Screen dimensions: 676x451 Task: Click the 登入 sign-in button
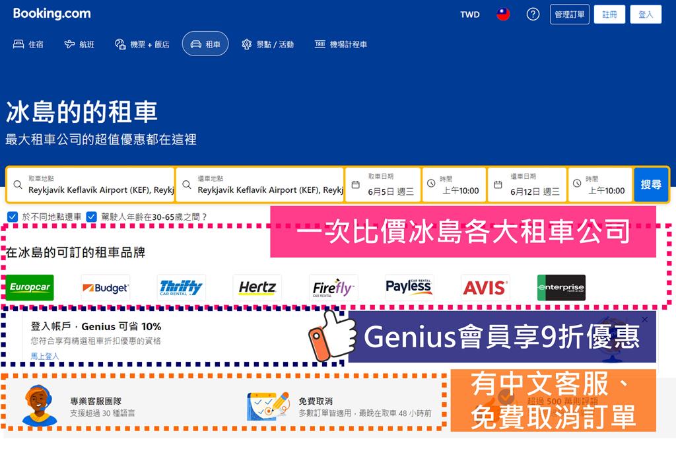[646, 15]
